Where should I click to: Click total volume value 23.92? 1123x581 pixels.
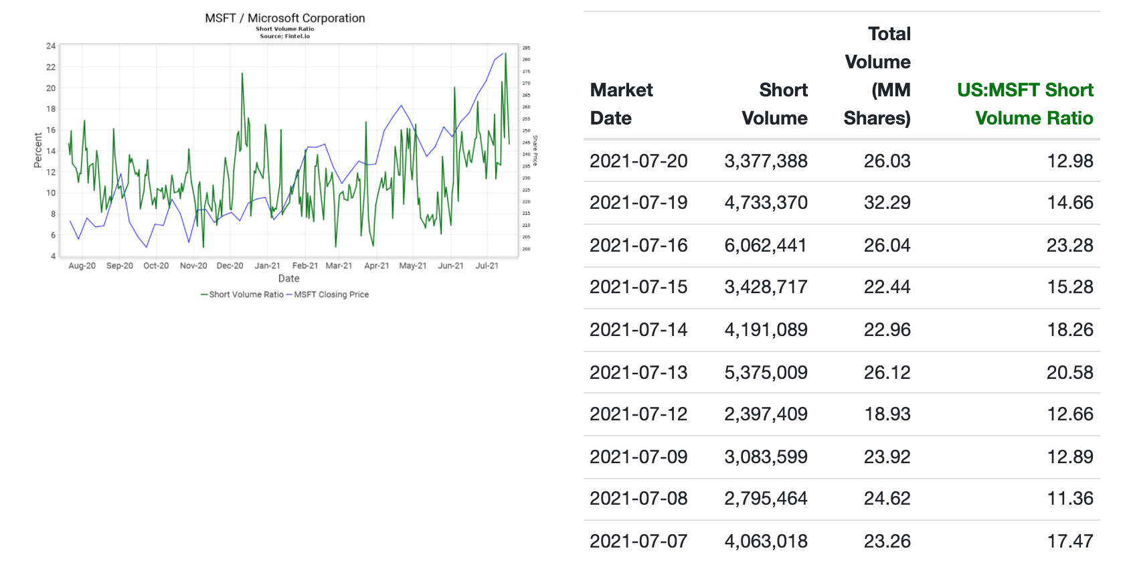(887, 456)
